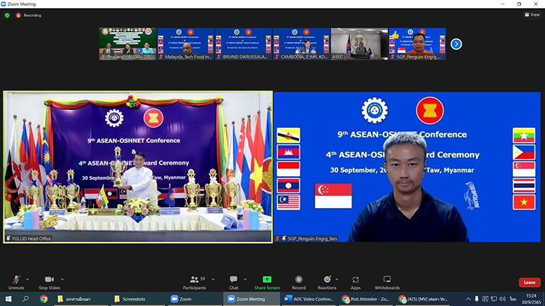Open the View layout menu
This screenshot has height=306, width=545.
click(x=532, y=14)
